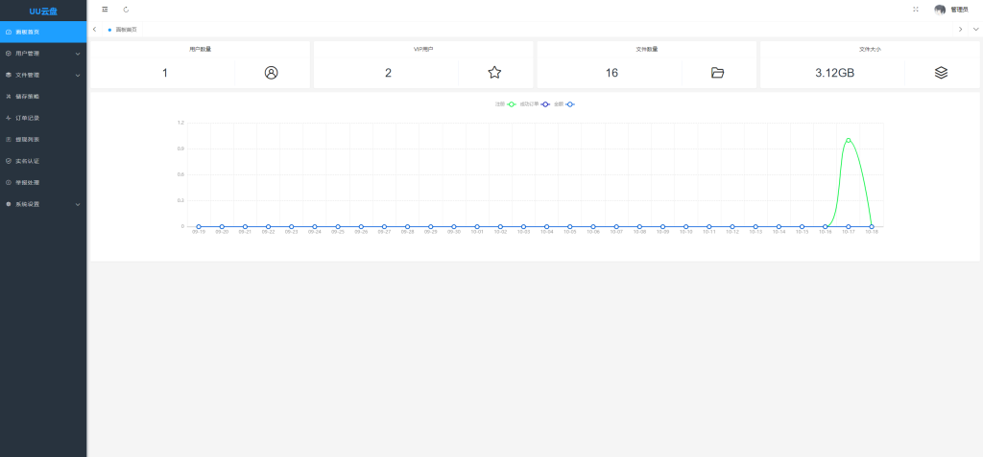Screen dimensions: 983x457
Task: Click the 用户数量 card title
Action: pos(200,49)
